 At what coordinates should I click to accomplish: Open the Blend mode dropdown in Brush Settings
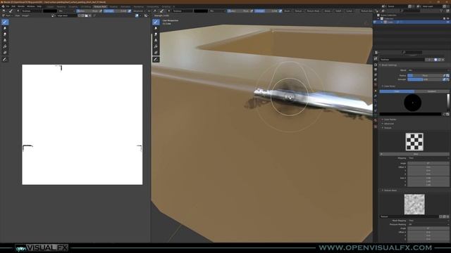coord(428,70)
